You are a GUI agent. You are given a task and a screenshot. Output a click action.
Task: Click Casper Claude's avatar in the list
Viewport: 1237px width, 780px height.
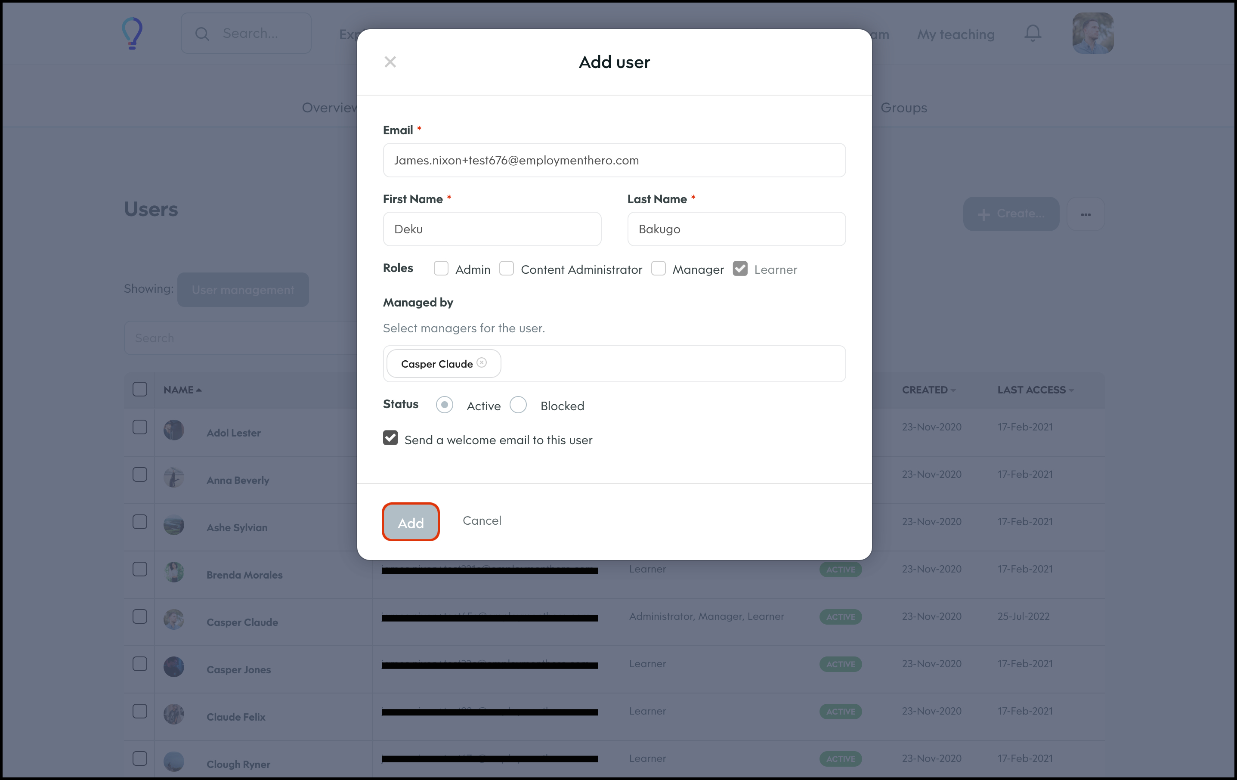pos(173,620)
